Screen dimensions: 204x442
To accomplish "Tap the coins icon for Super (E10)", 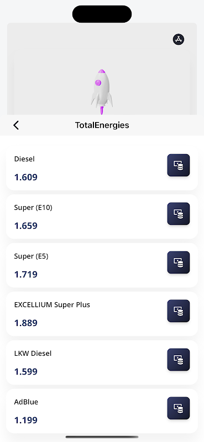I will click(x=179, y=214).
